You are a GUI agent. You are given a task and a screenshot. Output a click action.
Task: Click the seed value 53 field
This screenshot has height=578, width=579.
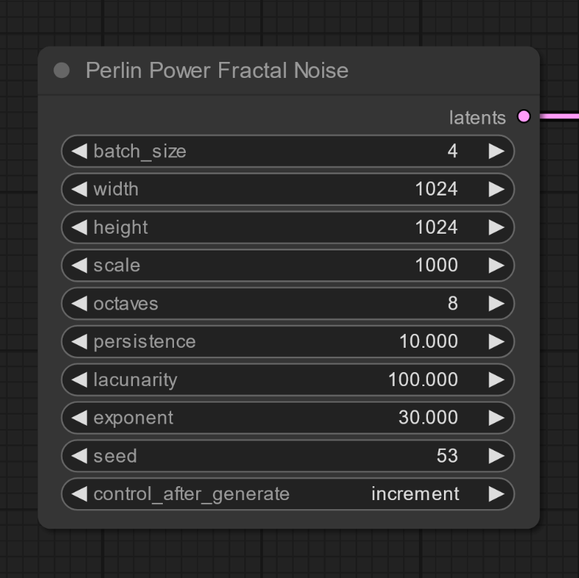(x=447, y=456)
